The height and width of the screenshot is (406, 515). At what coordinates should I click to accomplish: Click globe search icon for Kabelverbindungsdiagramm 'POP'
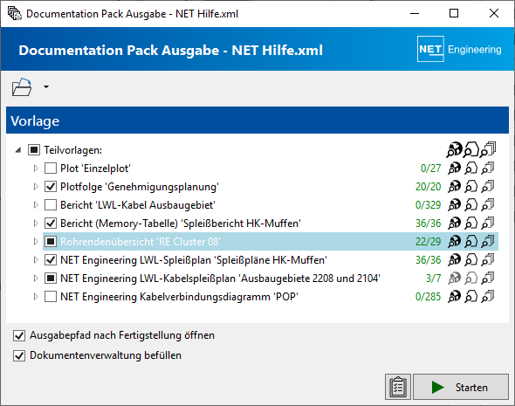point(455,297)
